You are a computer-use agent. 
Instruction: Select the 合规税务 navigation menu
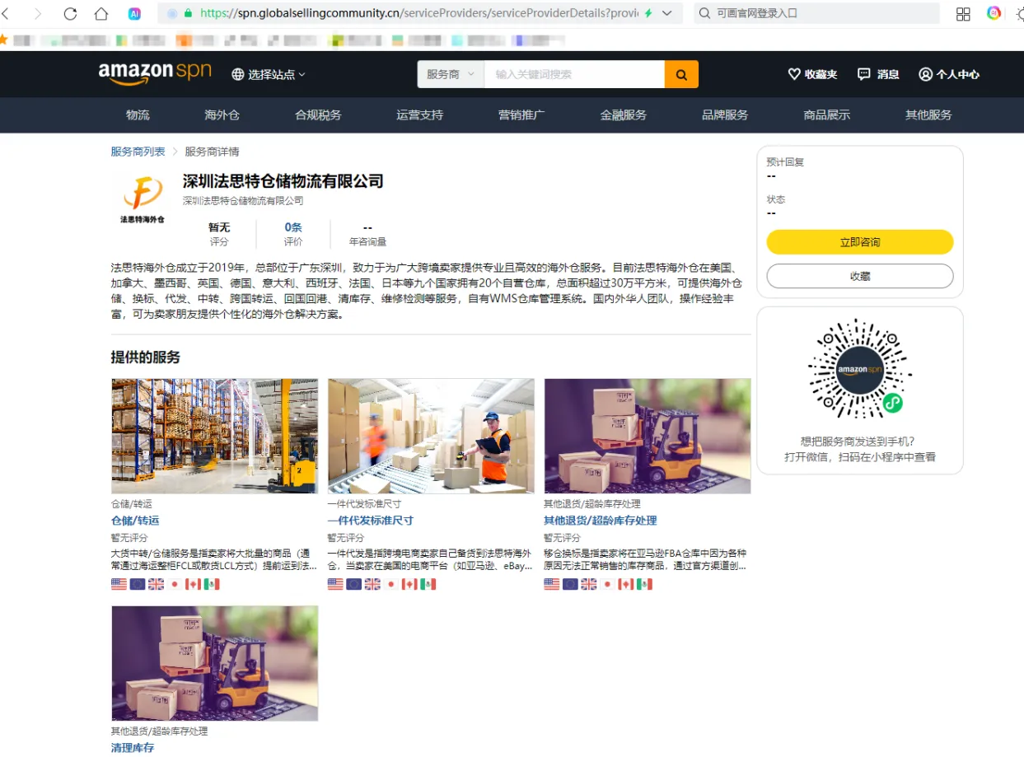coord(318,115)
